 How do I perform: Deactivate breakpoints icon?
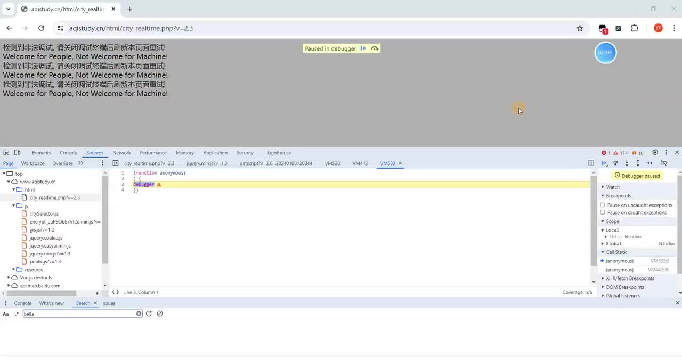[x=664, y=163]
